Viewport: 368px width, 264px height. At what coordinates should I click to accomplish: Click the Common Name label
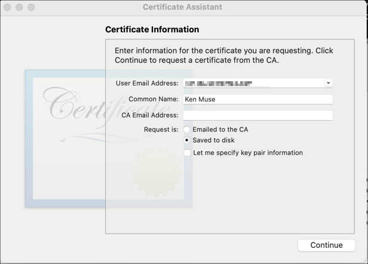154,99
